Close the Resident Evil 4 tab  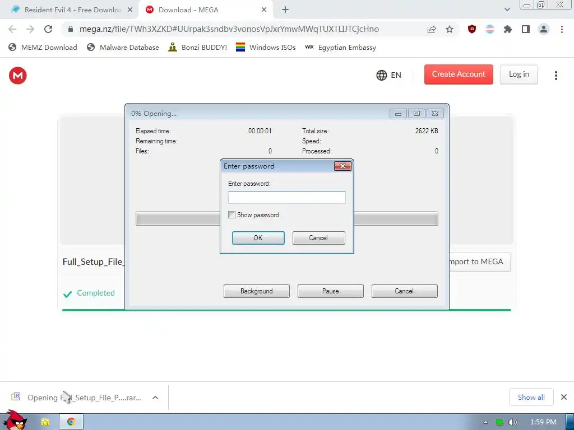point(130,10)
